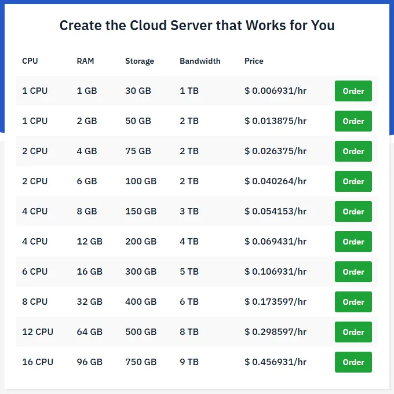The image size is (394, 394).
Task: Click the Price column header
Action: click(254, 61)
